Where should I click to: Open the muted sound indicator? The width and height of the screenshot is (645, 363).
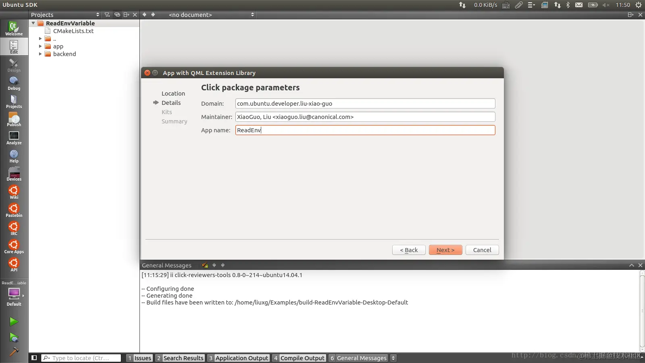point(606,5)
